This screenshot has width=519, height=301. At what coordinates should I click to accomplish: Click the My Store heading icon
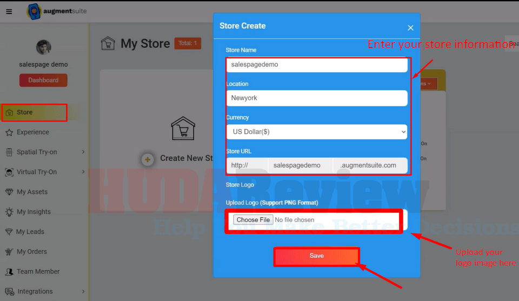pos(108,43)
